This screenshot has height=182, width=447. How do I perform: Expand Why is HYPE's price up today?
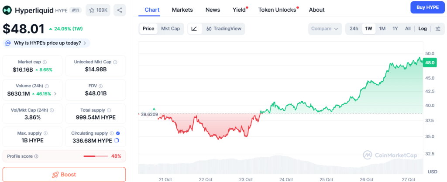point(46,43)
